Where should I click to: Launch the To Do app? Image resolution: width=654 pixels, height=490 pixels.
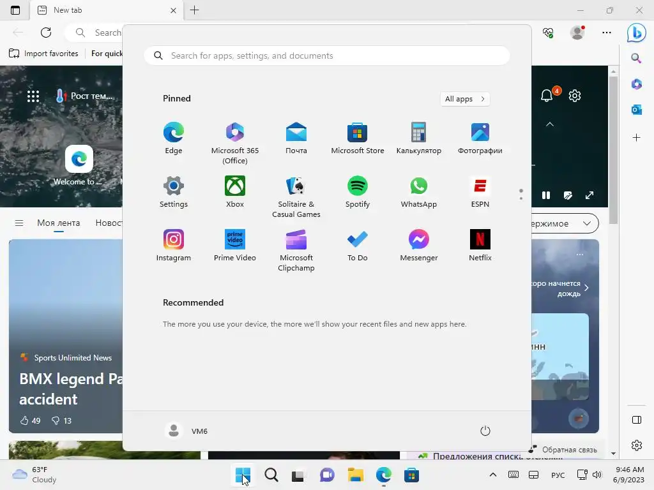click(358, 246)
